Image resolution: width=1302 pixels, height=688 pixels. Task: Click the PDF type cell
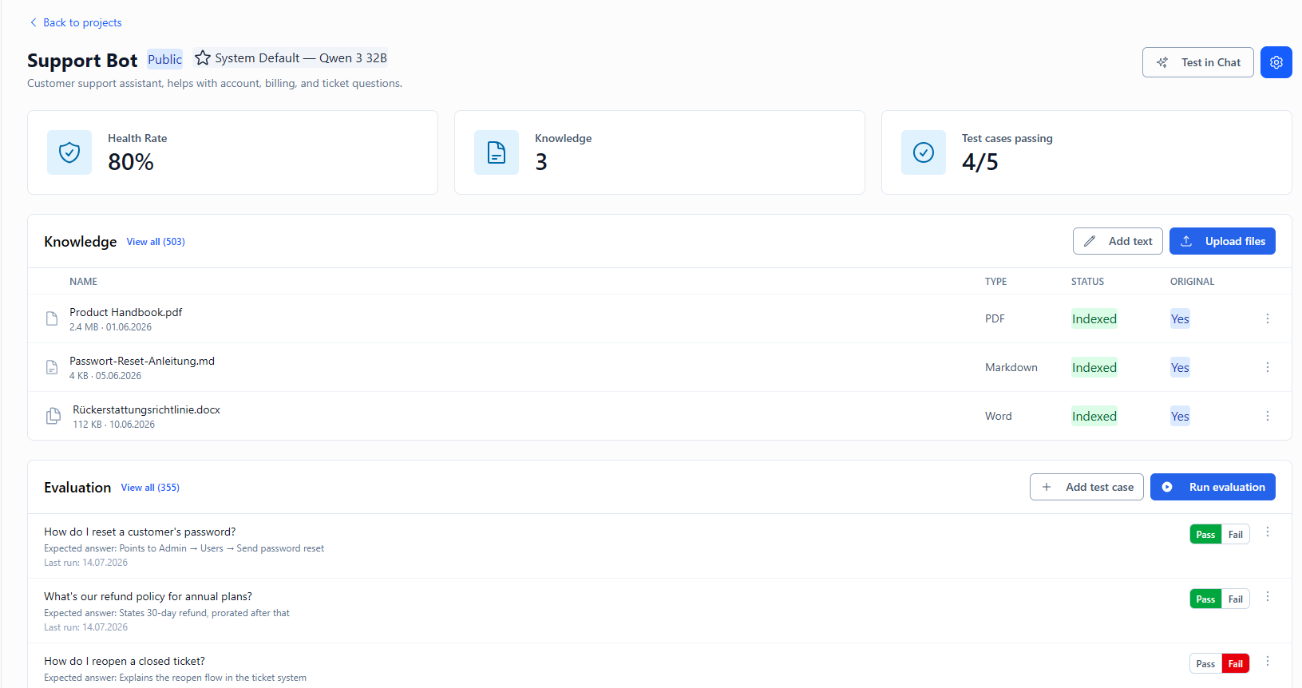click(995, 318)
